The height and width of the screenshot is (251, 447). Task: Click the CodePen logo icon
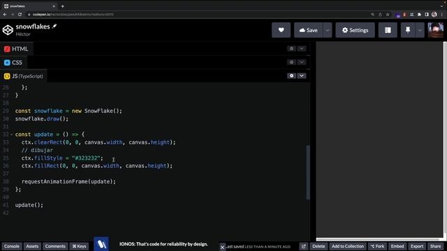click(x=8, y=30)
